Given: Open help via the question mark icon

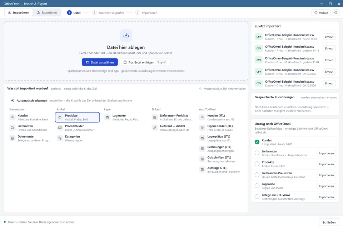Looking at the screenshot, I should (336, 13).
